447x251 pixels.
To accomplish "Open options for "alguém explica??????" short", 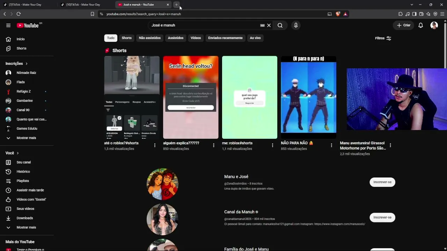I will tap(214, 145).
